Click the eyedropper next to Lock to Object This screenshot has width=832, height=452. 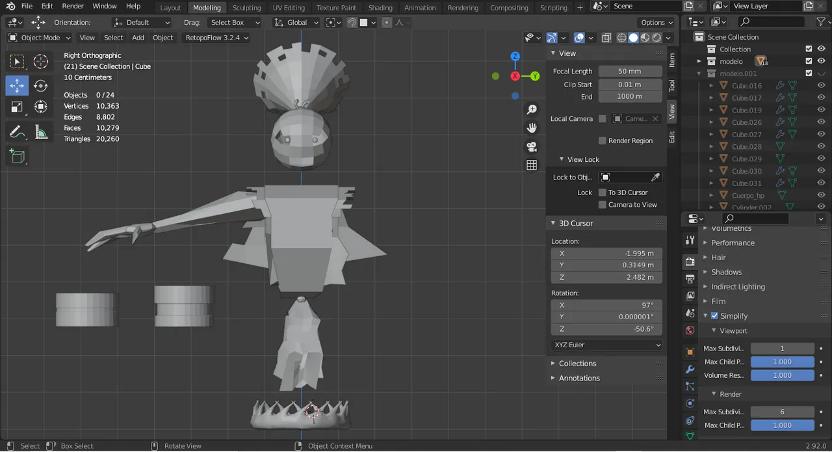pyautogui.click(x=655, y=177)
